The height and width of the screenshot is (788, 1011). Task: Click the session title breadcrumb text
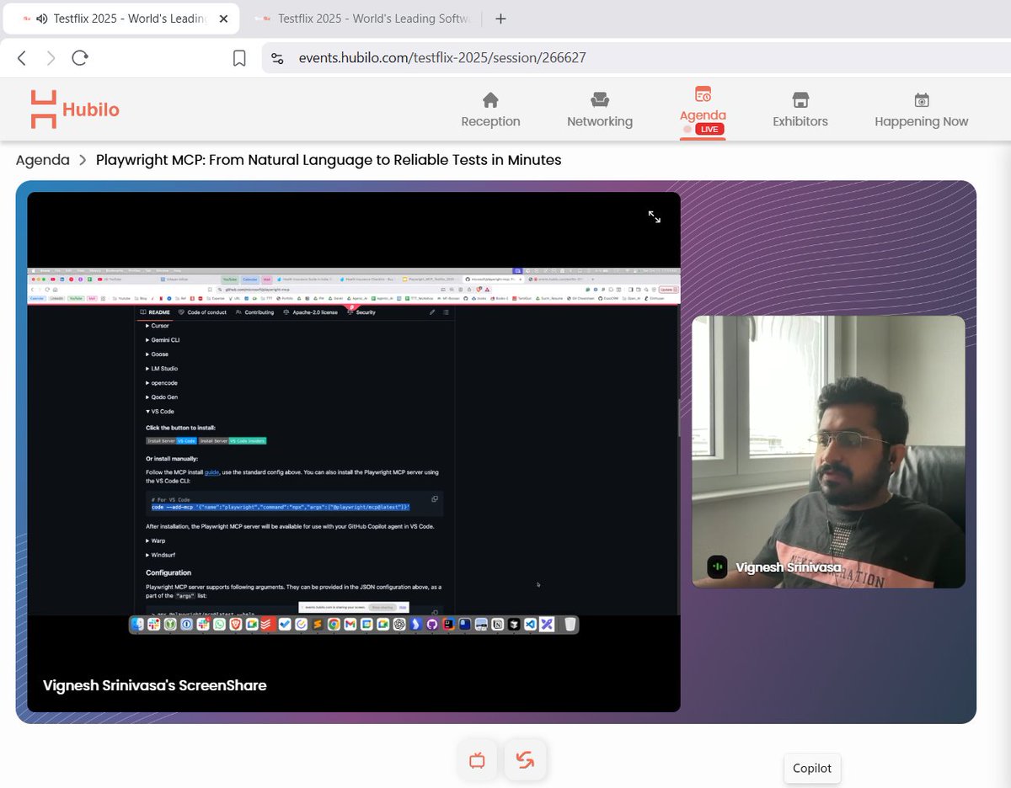click(329, 160)
